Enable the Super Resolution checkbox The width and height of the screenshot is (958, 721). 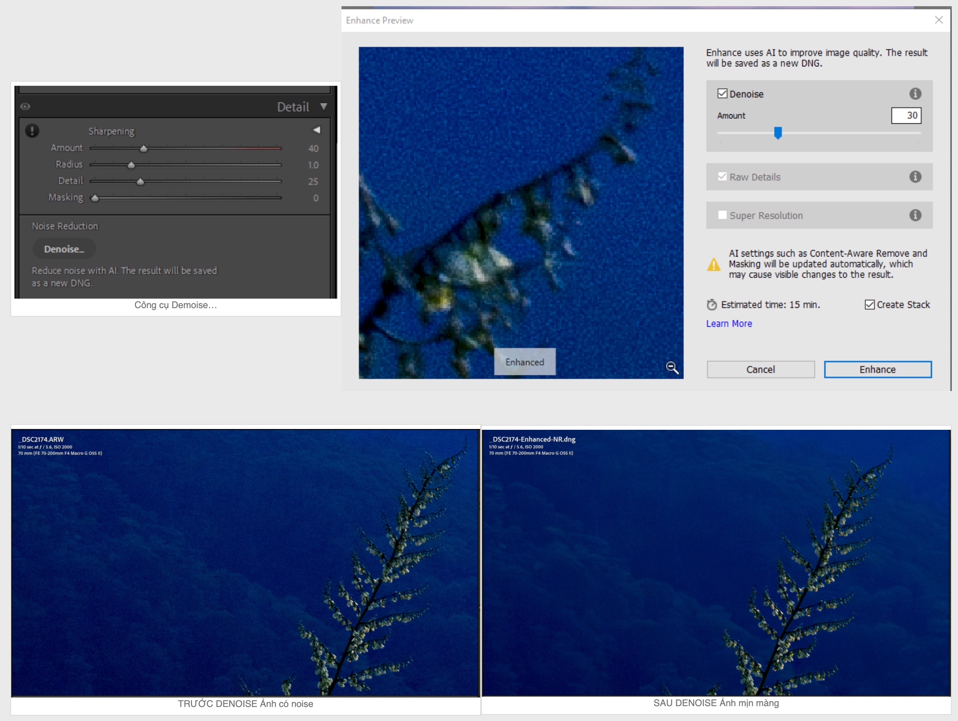[722, 215]
